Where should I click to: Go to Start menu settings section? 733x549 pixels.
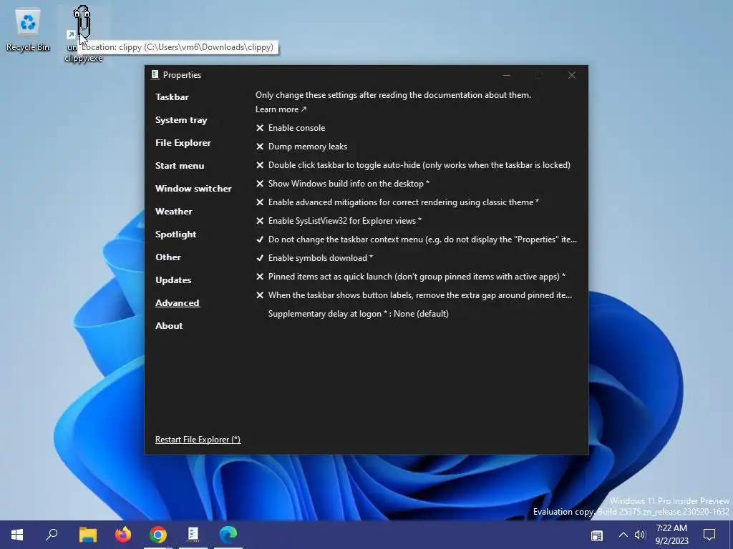pyautogui.click(x=180, y=166)
